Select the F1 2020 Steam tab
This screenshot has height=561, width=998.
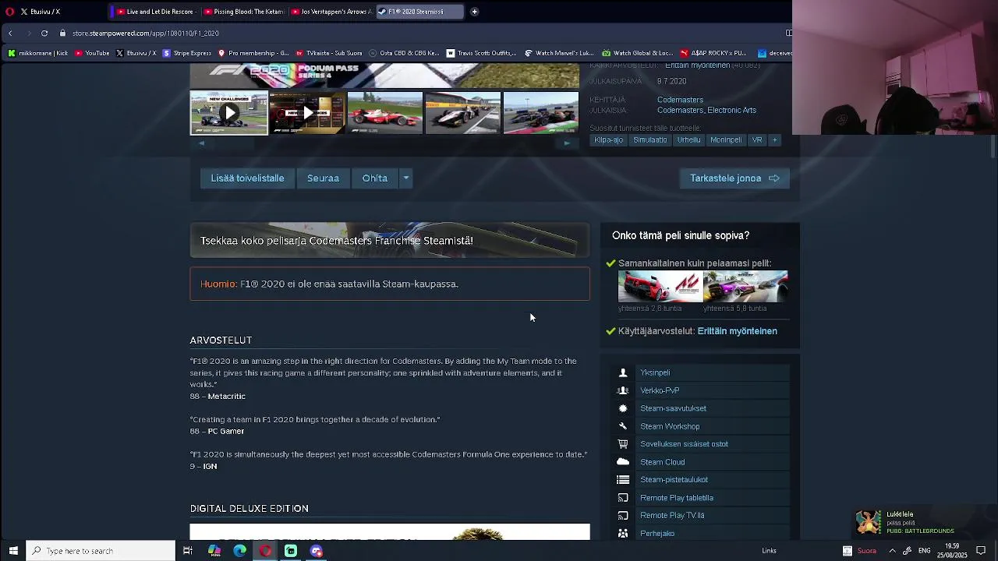[x=419, y=12]
